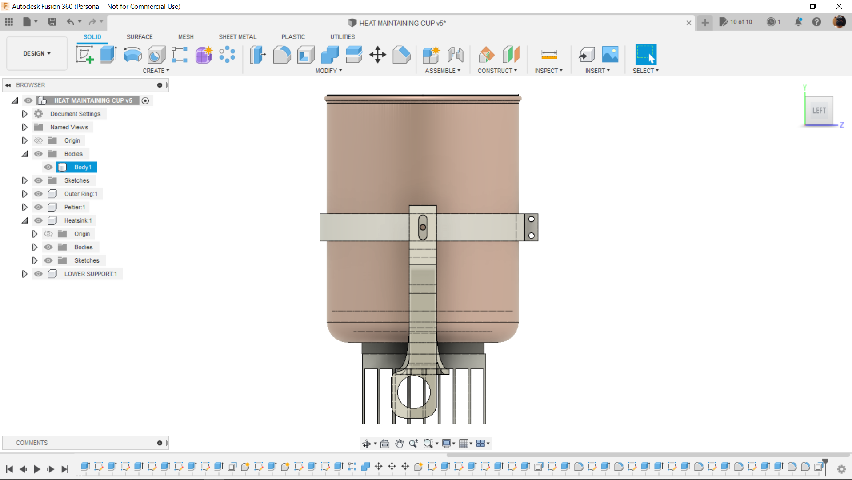Toggle visibility of the Peltier:1 component
This screenshot has height=480, width=852.
(x=38, y=207)
